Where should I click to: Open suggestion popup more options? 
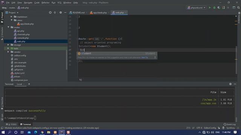(x=155, y=57)
